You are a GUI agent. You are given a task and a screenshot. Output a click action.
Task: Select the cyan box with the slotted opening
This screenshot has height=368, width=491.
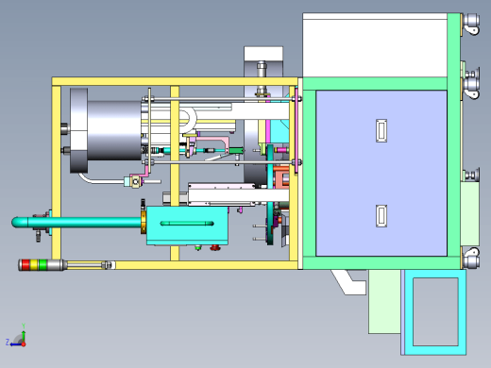point(187,226)
